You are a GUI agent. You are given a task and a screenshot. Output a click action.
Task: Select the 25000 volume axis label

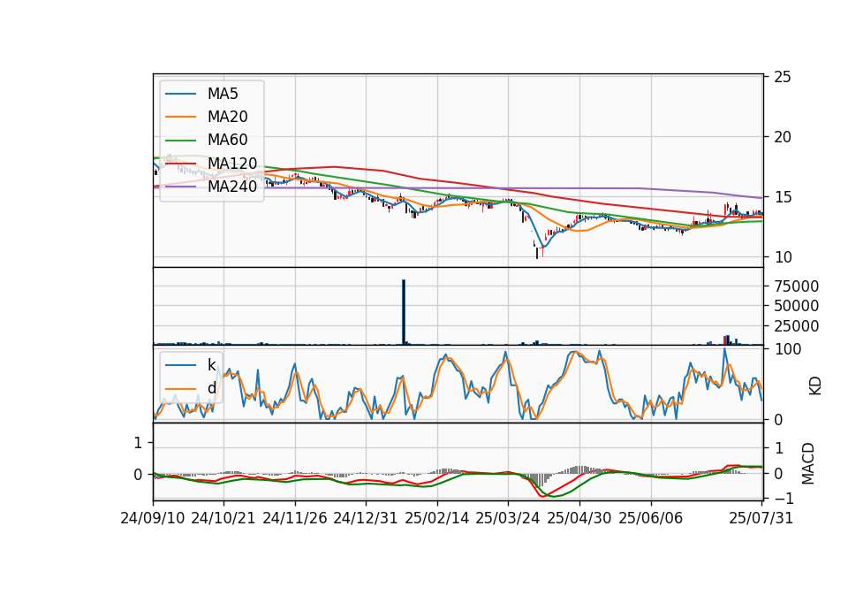[x=796, y=326]
